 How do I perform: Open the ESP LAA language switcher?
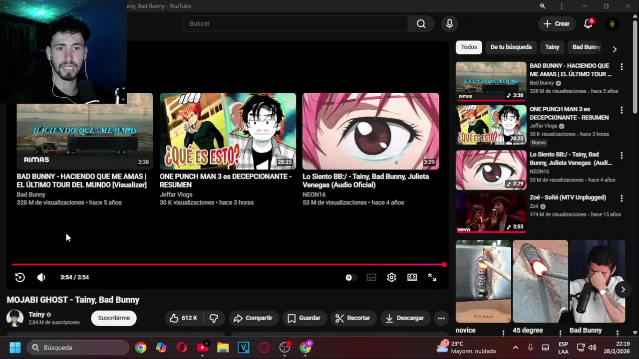(563, 348)
